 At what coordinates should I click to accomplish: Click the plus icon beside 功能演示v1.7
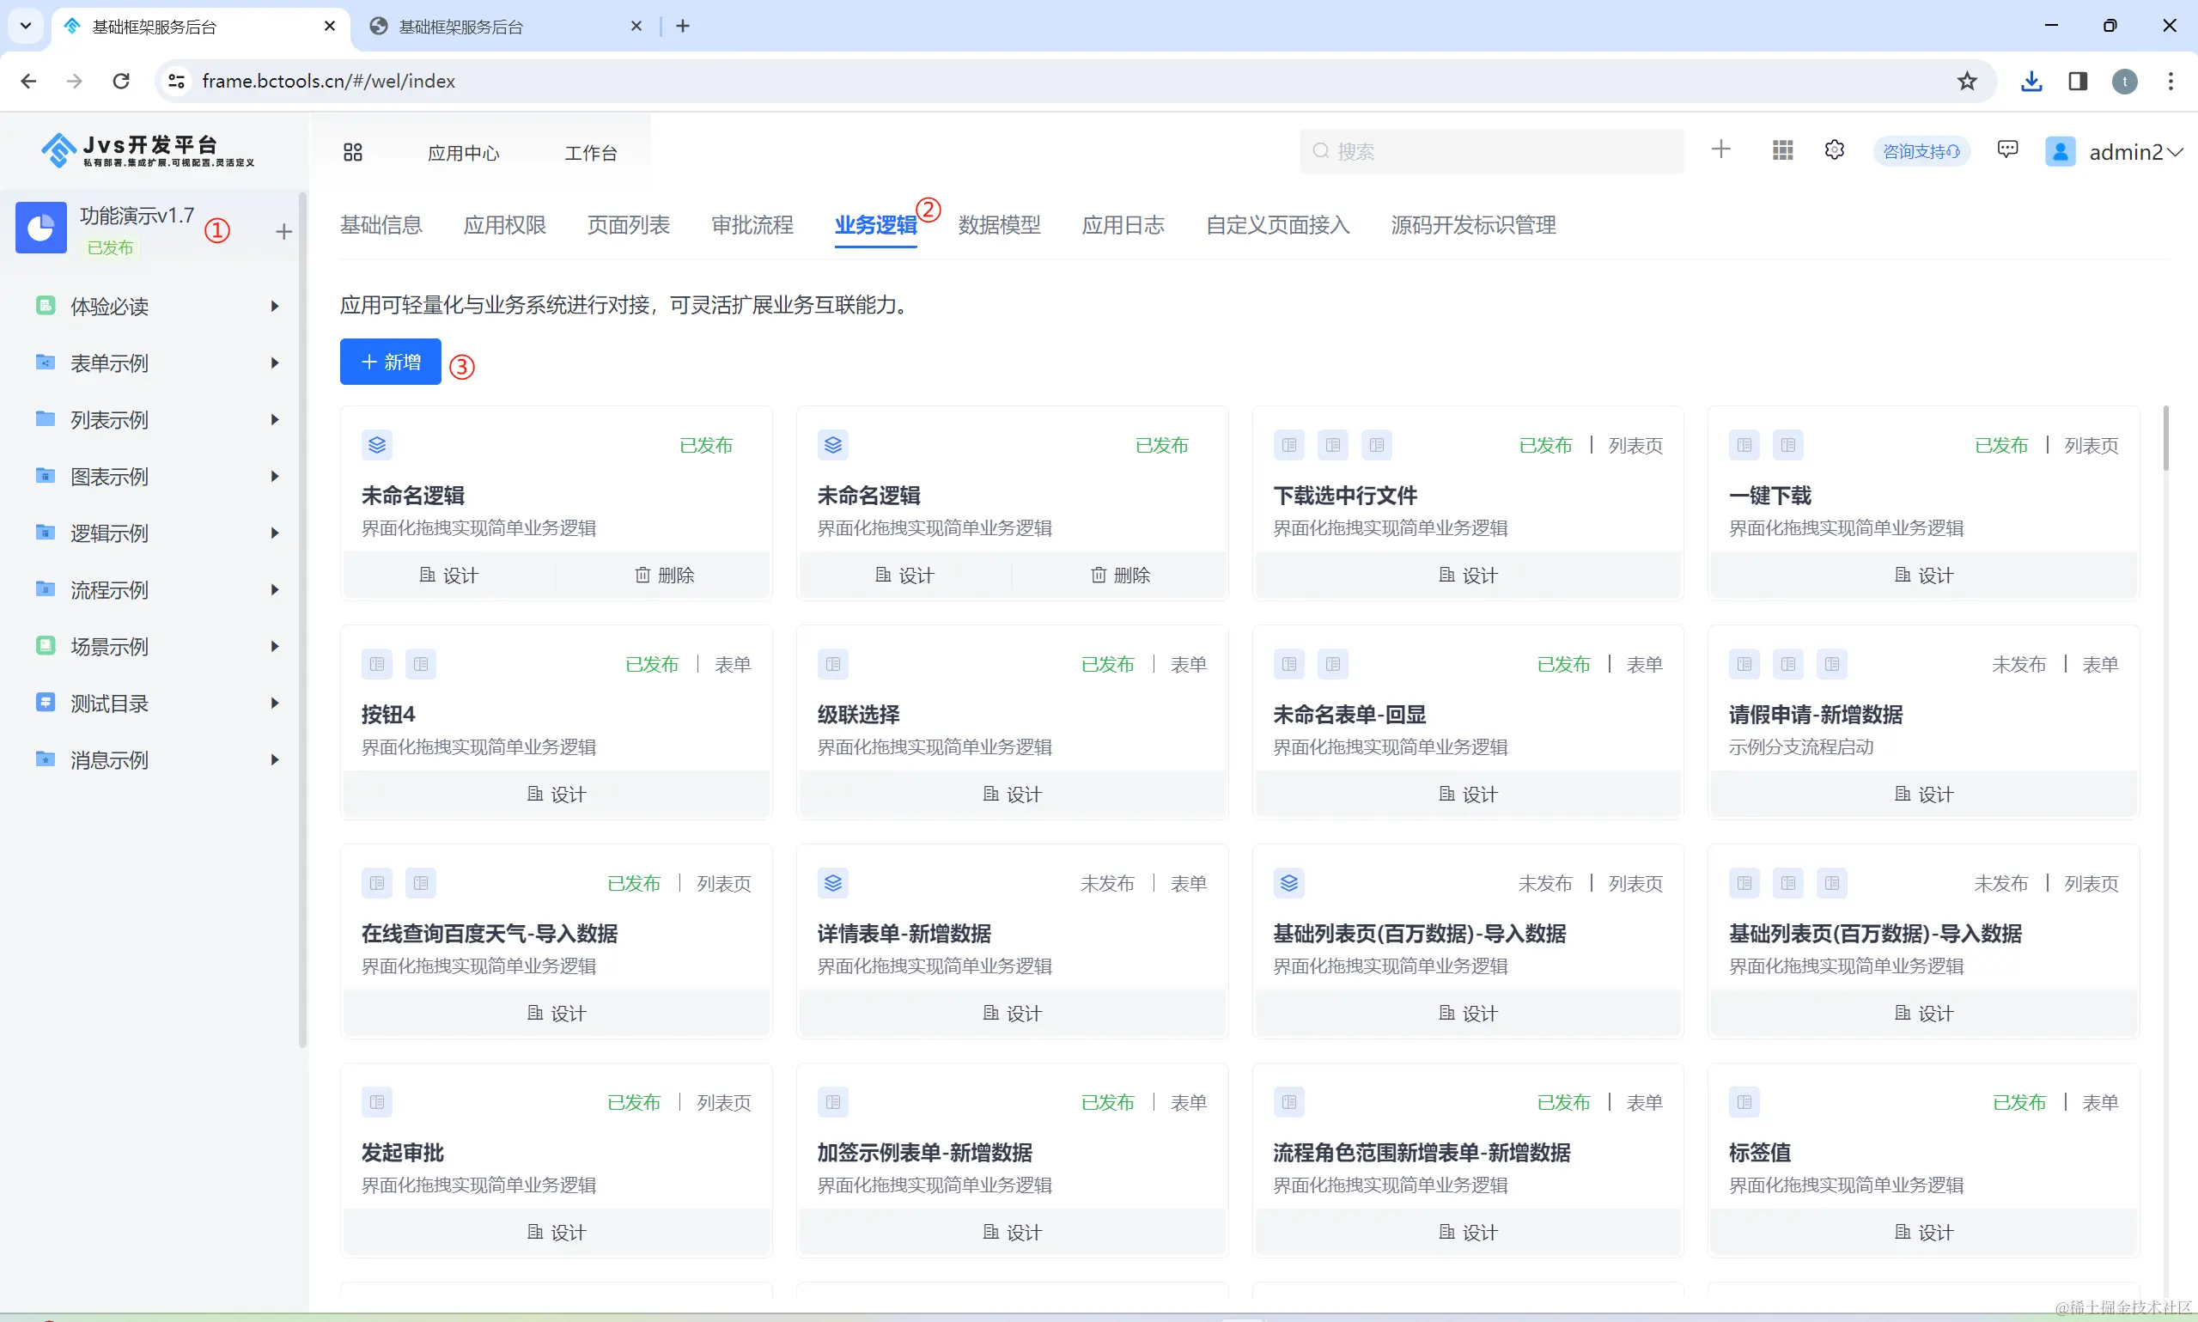coord(283,232)
